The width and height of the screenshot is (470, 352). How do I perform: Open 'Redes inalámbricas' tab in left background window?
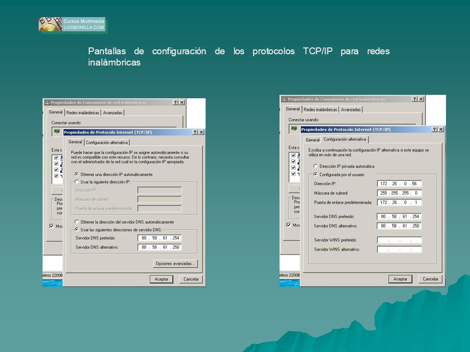pos(83,113)
